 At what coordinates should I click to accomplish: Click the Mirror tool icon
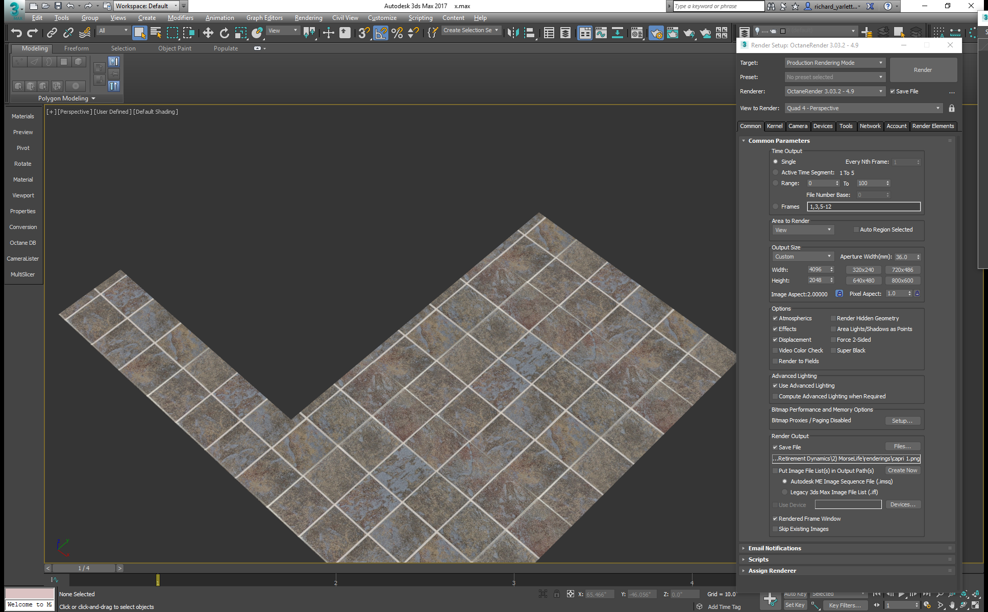pyautogui.click(x=513, y=33)
